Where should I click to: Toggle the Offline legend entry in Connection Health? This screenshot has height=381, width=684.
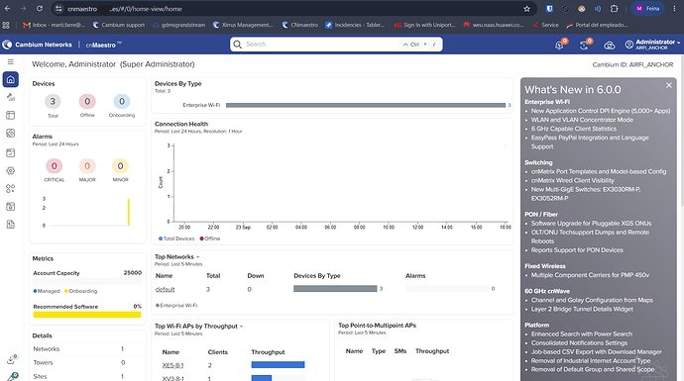coord(210,238)
